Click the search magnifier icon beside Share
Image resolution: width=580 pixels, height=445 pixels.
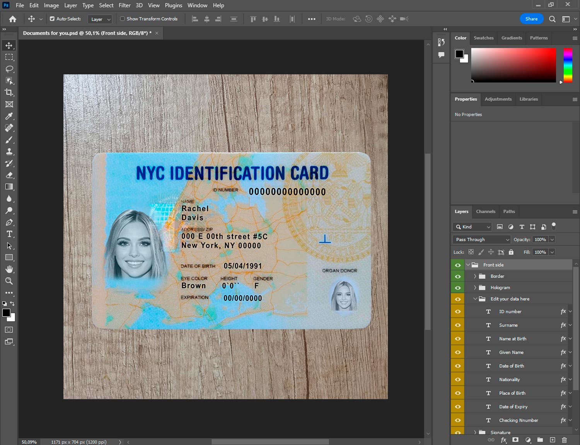point(552,19)
